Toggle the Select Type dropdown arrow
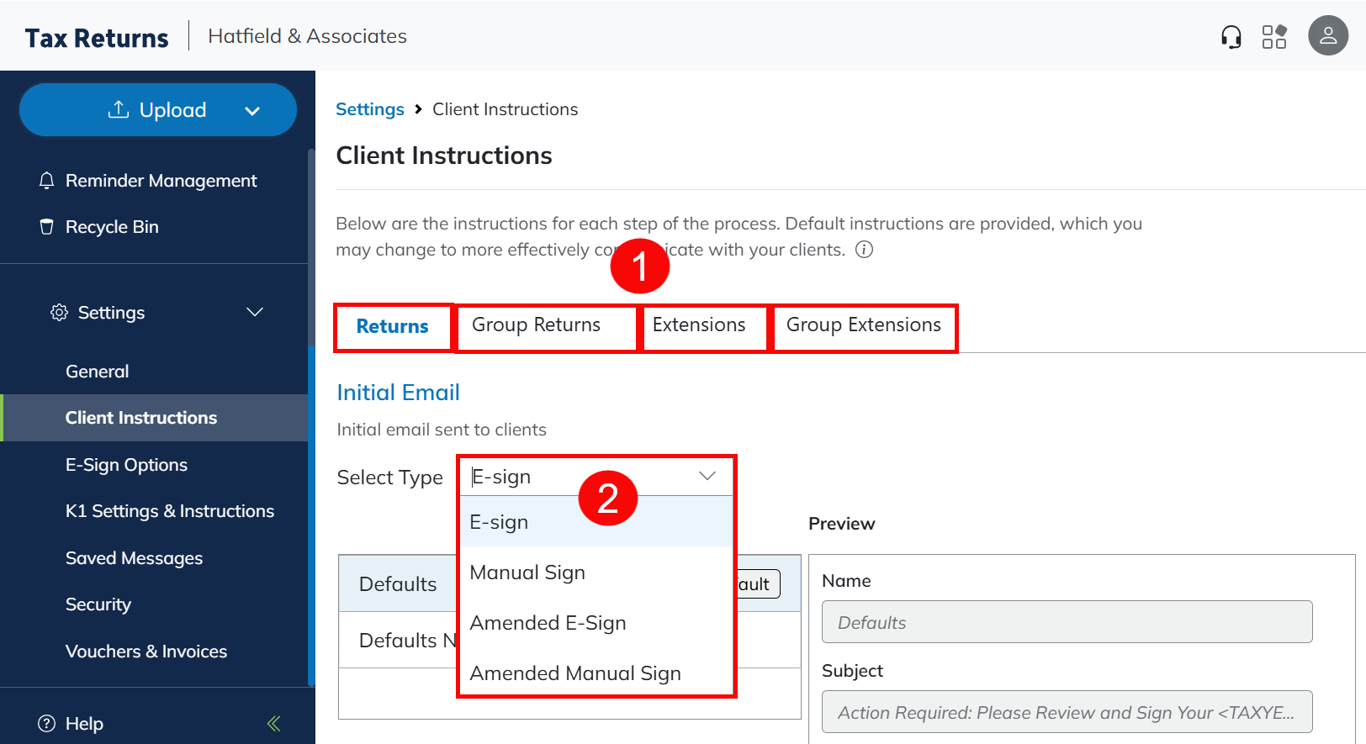Viewport: 1366px width, 744px height. point(707,477)
